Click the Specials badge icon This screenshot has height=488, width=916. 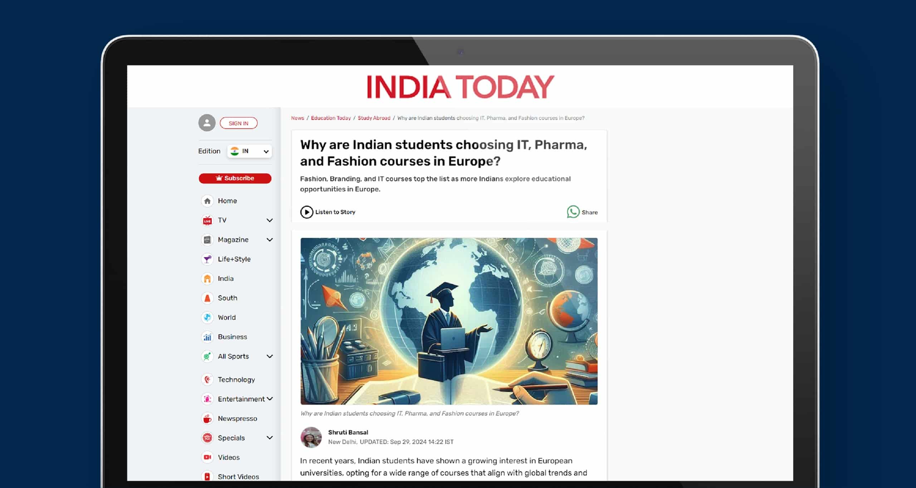pos(207,438)
